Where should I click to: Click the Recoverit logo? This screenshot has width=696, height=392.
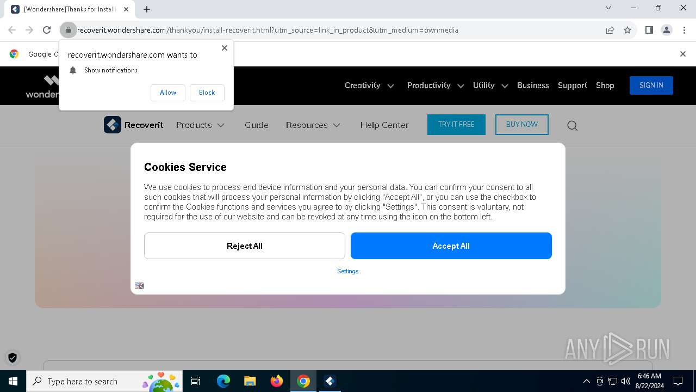tap(134, 125)
